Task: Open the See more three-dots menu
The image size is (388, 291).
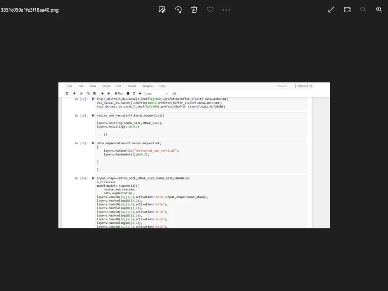Action: tap(226, 10)
